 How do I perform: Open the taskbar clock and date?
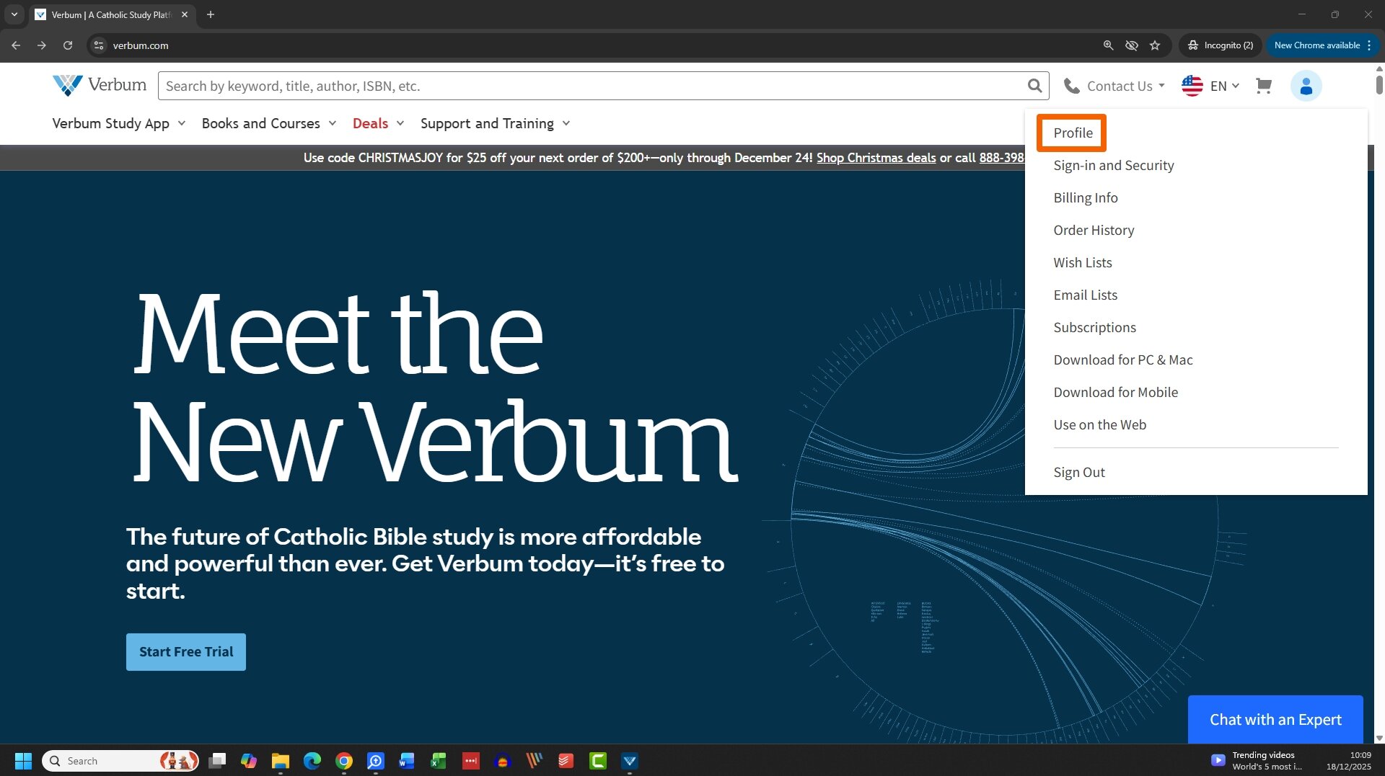pos(1348,761)
